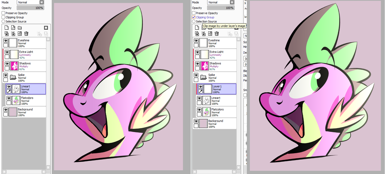Tick link checkbox under left Shadows eye
The width and height of the screenshot is (385, 174).
7,68
